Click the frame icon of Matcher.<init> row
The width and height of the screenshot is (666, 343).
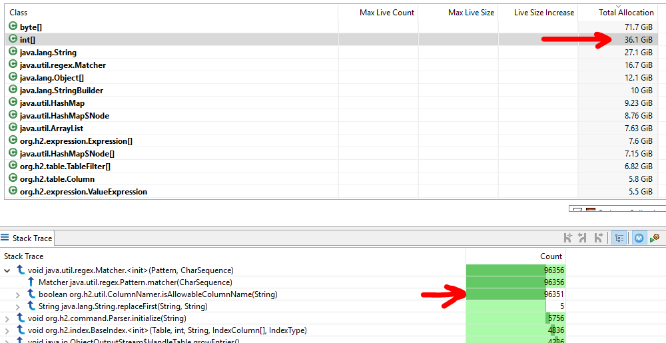pyautogui.click(x=20, y=270)
